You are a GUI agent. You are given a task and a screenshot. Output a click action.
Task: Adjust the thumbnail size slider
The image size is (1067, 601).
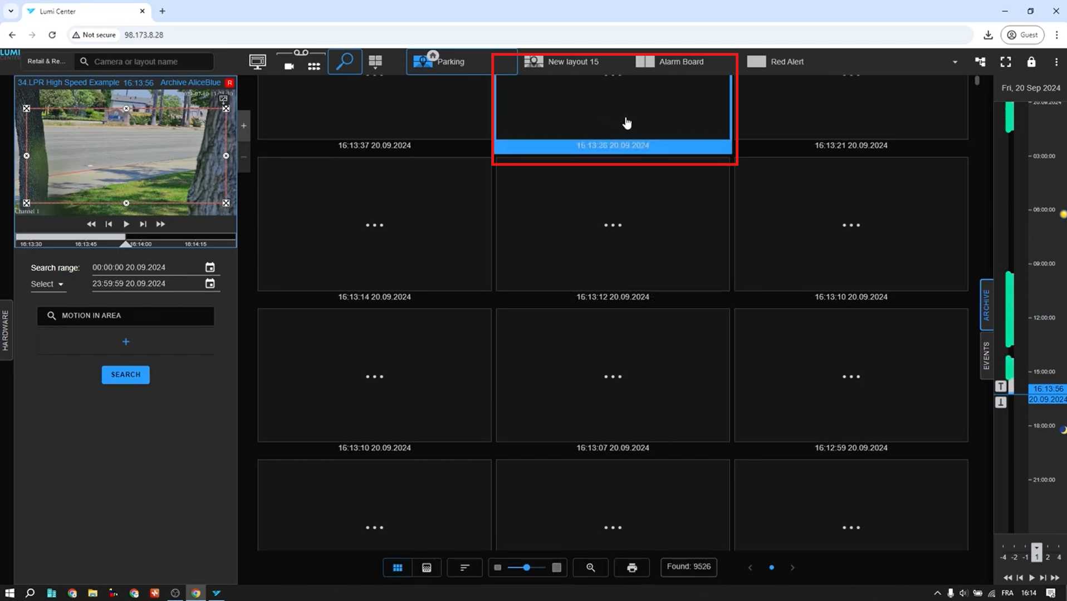pos(526,567)
